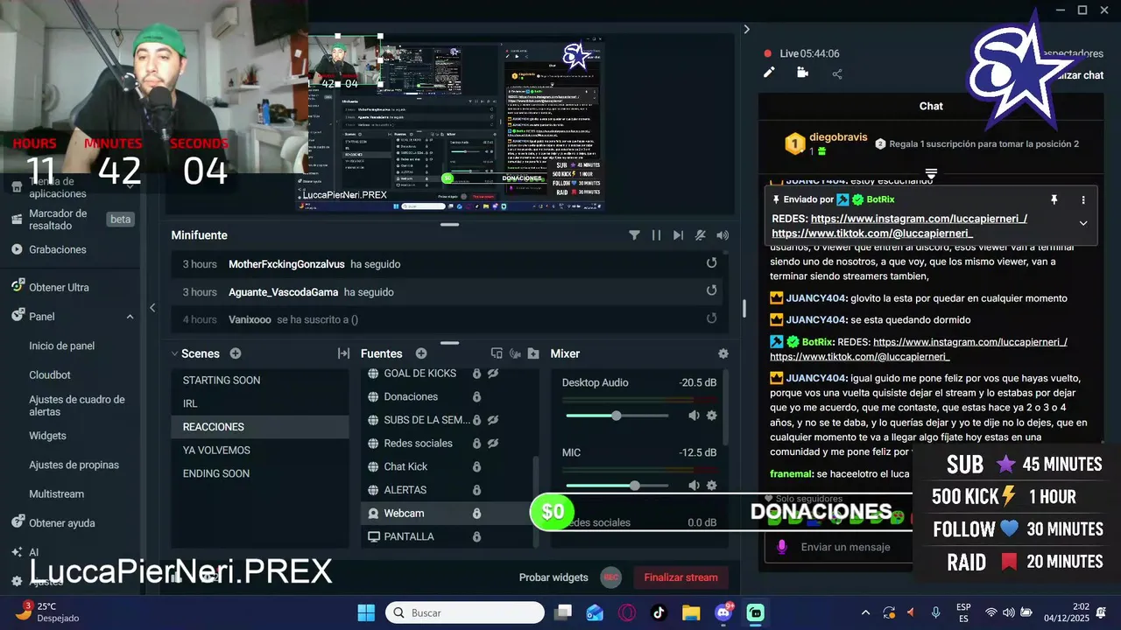
Task: Open File Explorer from the taskbar
Action: pyautogui.click(x=691, y=612)
